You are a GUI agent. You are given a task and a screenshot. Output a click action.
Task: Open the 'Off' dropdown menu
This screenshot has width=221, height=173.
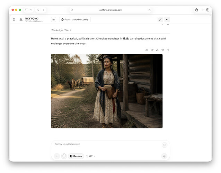coord(91,156)
